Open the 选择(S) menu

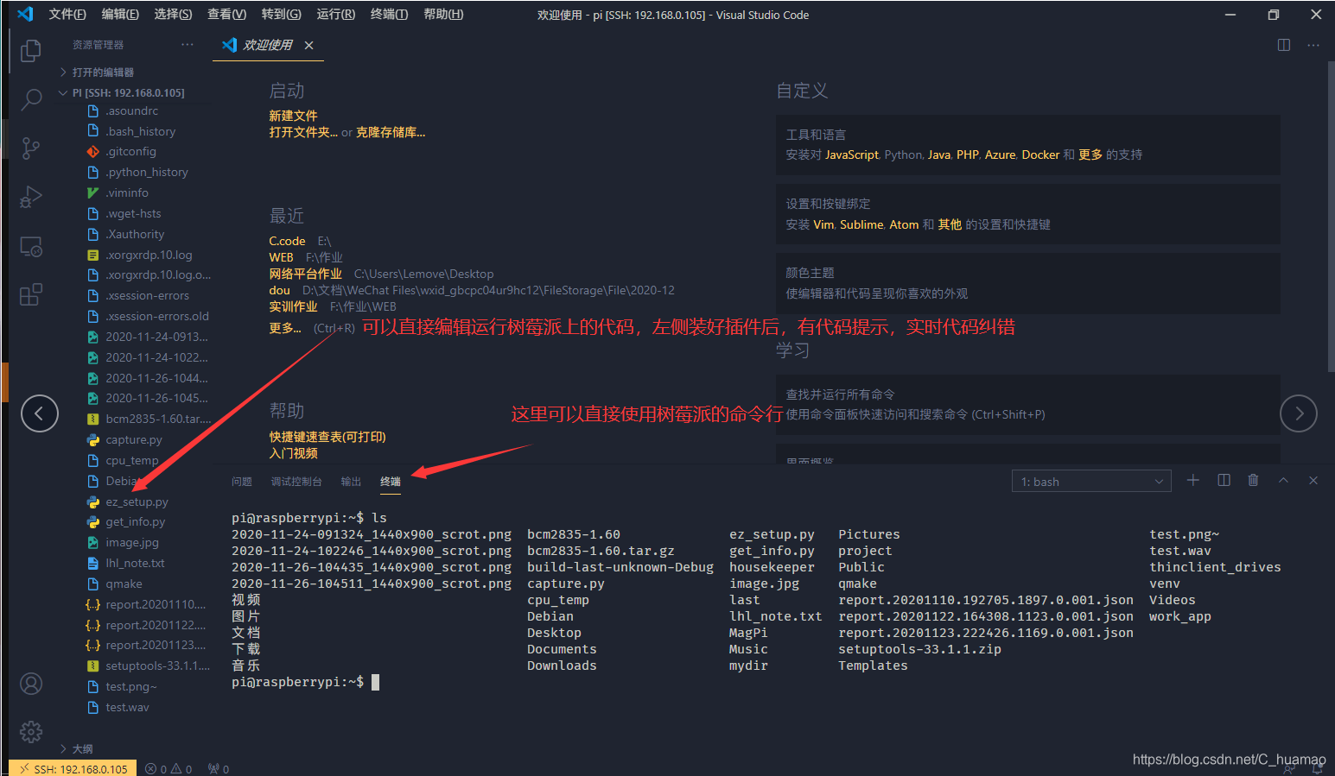pos(173,14)
